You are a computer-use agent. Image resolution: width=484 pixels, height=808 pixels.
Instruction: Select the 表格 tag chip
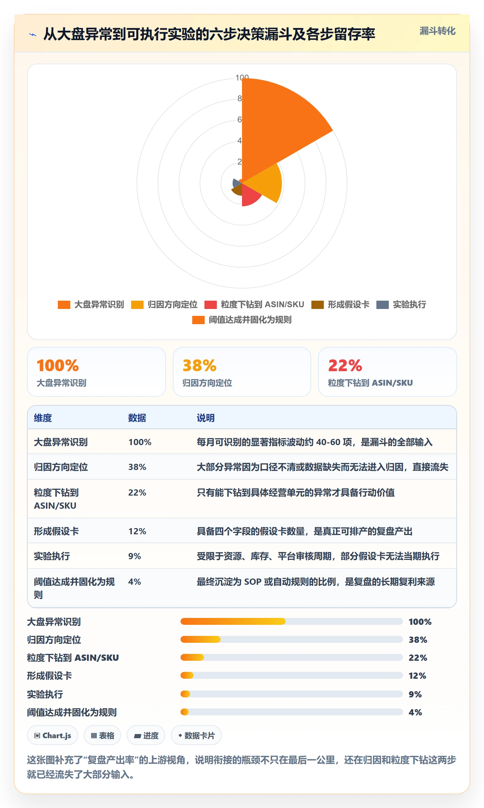pos(102,735)
